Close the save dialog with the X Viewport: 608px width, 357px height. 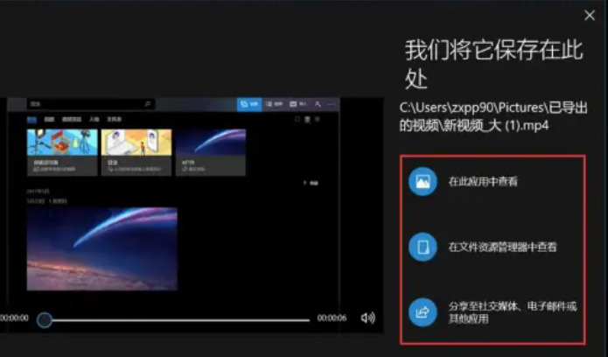[590, 15]
